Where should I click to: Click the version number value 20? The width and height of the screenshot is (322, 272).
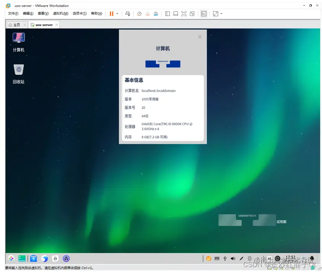[x=143, y=107]
